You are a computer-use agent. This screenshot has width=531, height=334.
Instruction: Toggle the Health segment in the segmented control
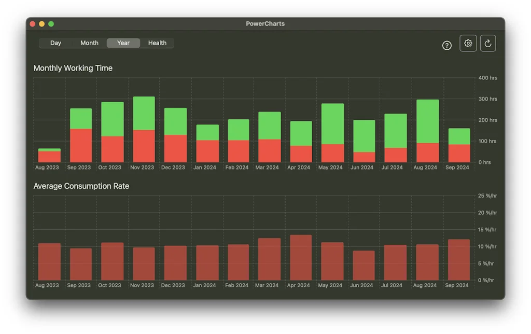pos(157,43)
